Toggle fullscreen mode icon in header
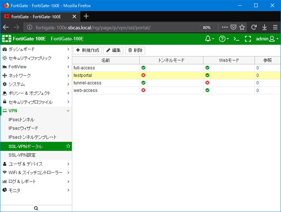 tap(248, 39)
